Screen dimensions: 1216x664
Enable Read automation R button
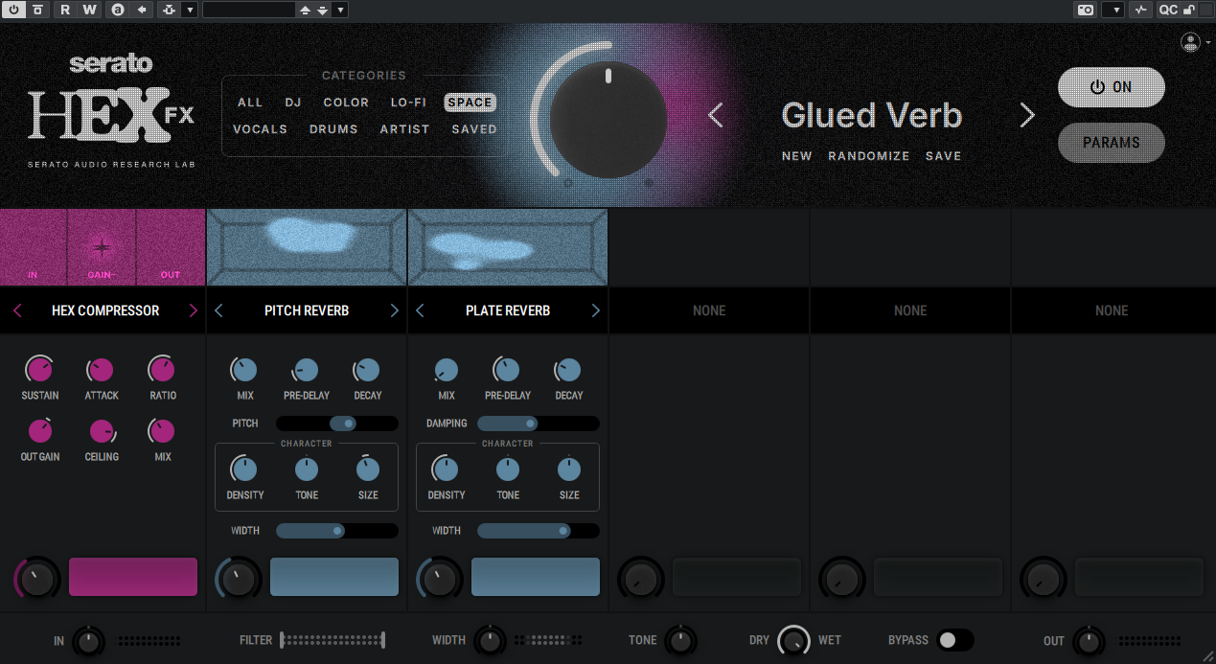tap(65, 10)
